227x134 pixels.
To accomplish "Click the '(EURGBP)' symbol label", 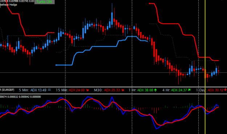I will [x=8, y=90].
